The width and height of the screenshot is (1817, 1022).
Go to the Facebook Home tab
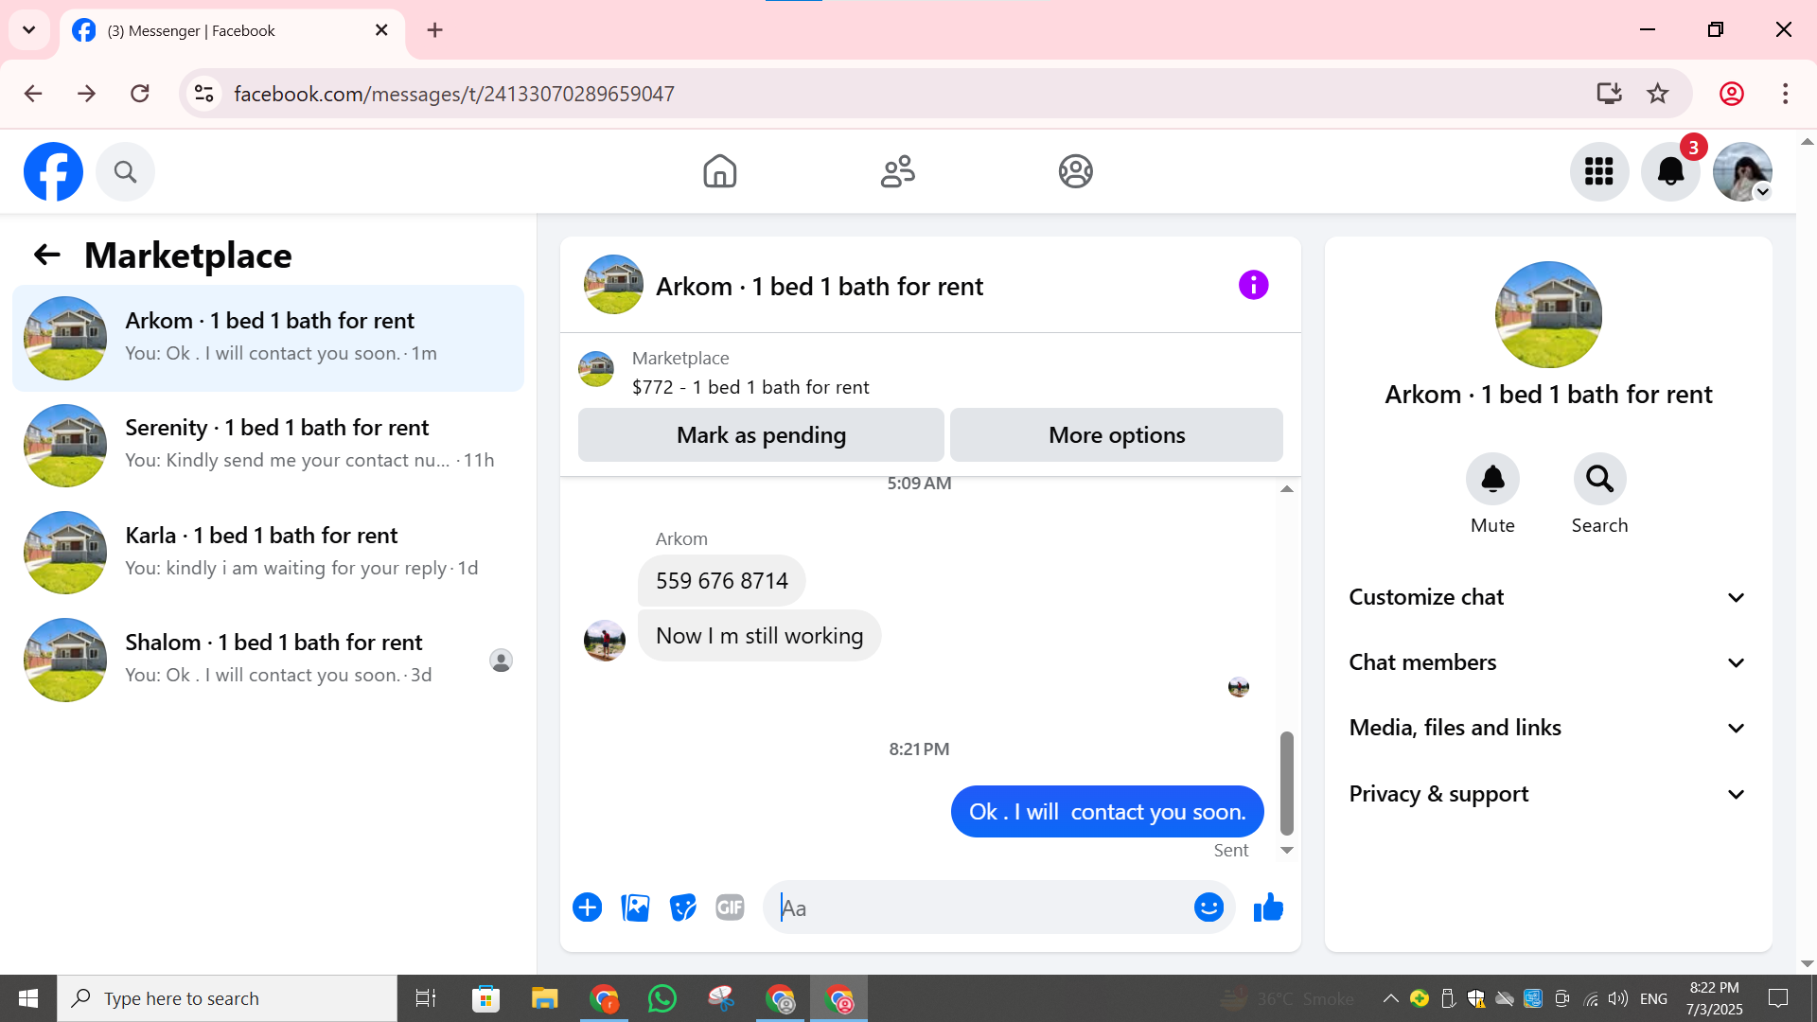[x=719, y=171]
